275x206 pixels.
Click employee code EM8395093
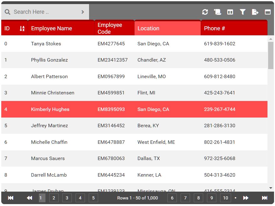click(111, 109)
